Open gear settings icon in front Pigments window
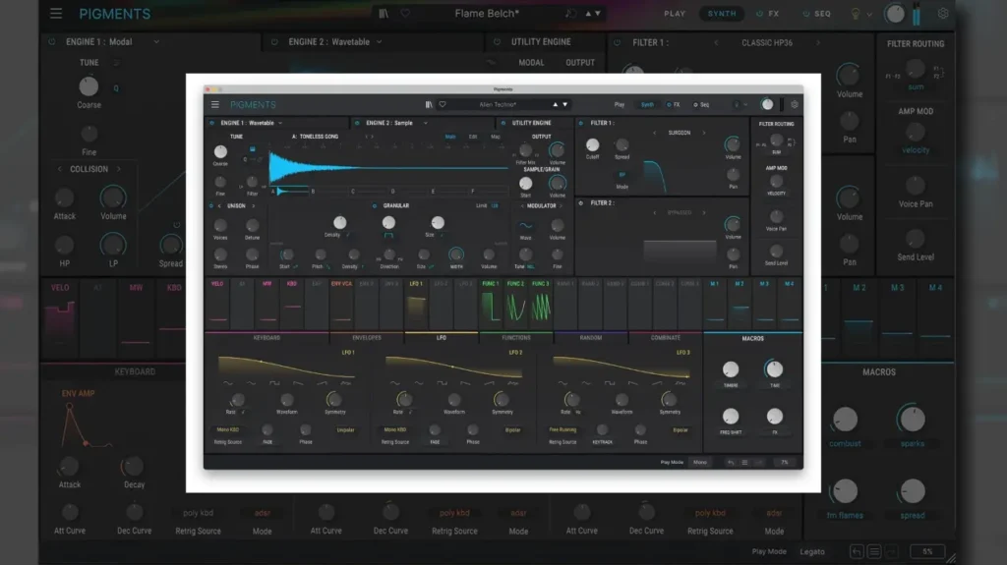The width and height of the screenshot is (1007, 565). tap(795, 105)
